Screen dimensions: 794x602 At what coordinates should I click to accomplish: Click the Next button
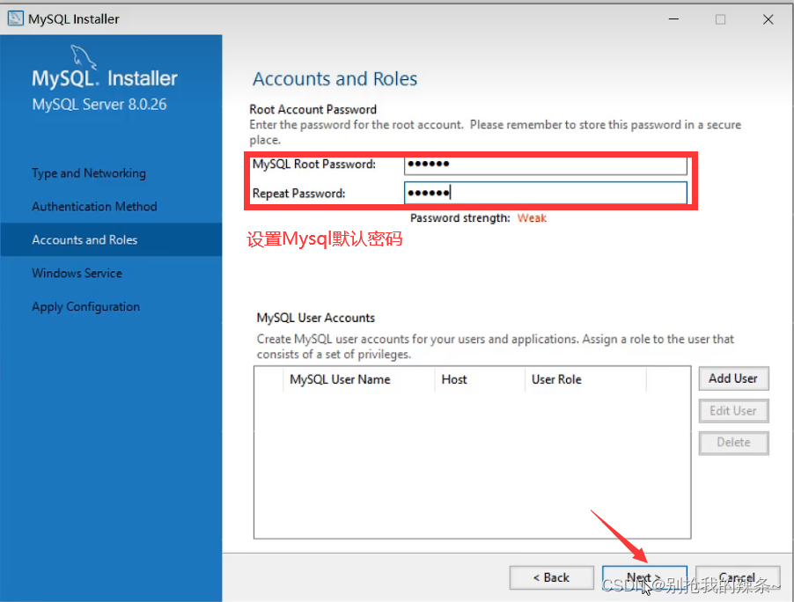click(x=644, y=577)
